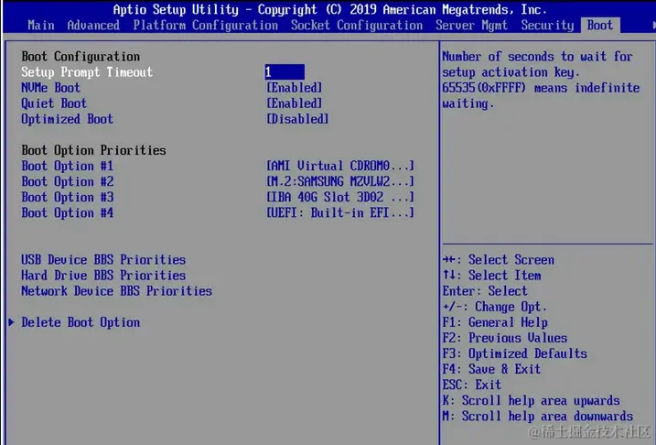Open Network Device BBS Priorities
The width and height of the screenshot is (656, 445).
tap(117, 291)
